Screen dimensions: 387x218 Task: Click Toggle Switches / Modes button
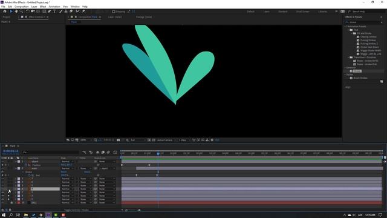tap(77, 210)
